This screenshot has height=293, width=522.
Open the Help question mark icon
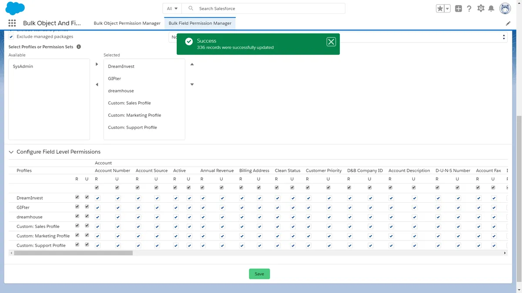[x=469, y=8]
